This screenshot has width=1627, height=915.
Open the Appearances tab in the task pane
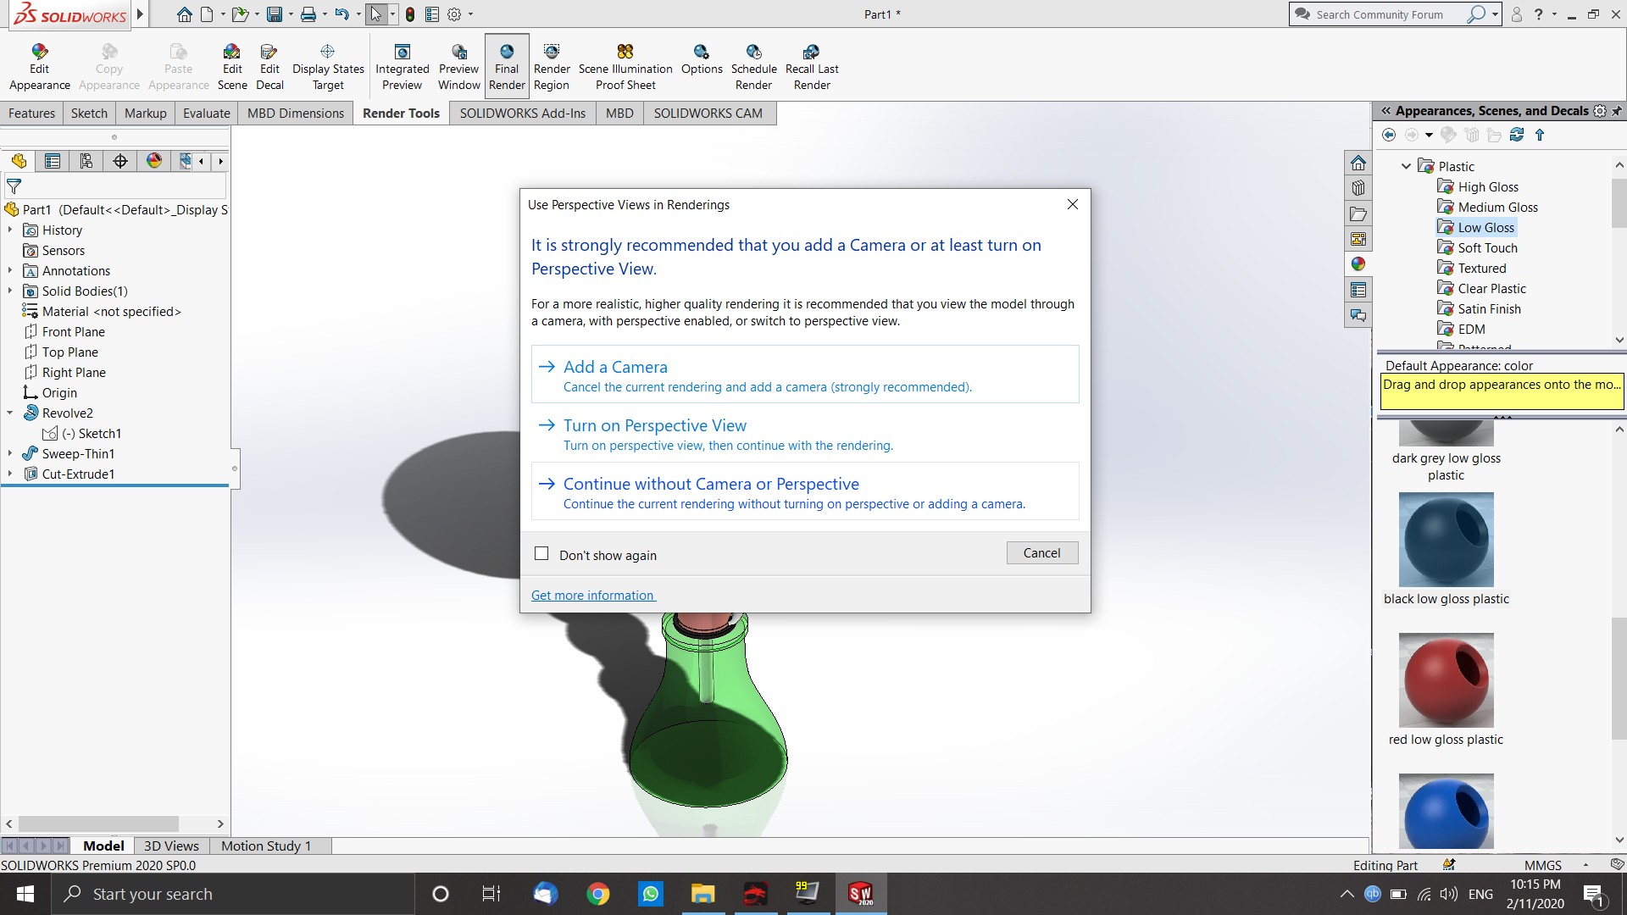[1358, 264]
